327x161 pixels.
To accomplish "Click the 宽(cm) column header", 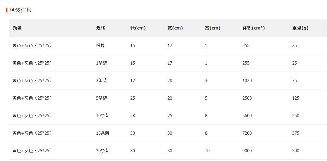I will tap(175, 28).
